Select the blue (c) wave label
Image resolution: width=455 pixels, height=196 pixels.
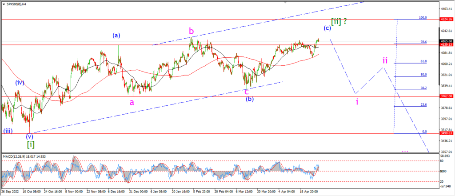pos(327,28)
